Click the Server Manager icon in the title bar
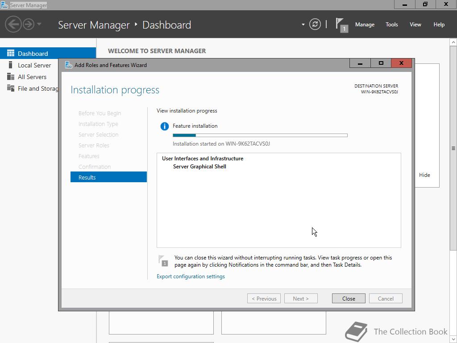Screen dimensions: 457x343 pyautogui.click(x=4, y=5)
